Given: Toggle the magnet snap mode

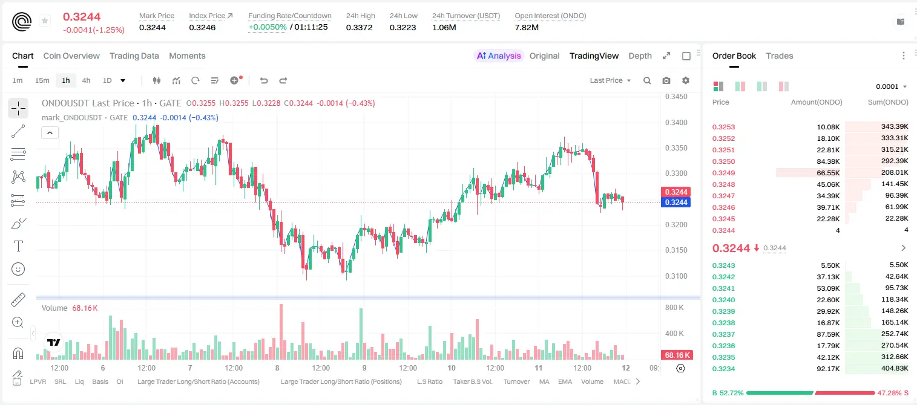Looking at the screenshot, I should coord(18,353).
